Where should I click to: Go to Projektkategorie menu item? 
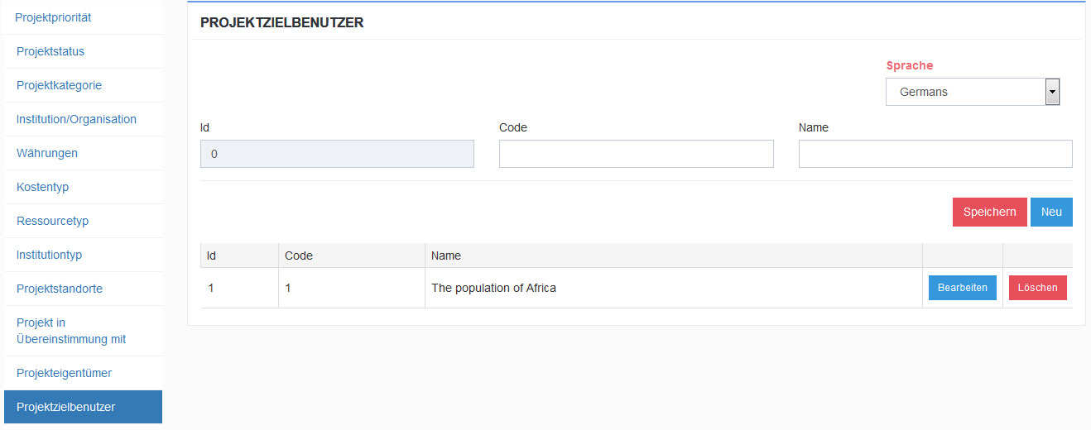(59, 85)
